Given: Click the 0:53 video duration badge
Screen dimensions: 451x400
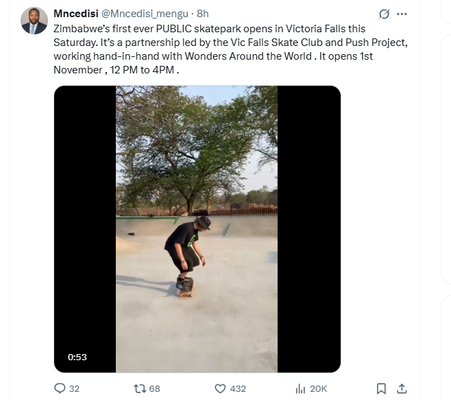Looking at the screenshot, I should click(77, 357).
